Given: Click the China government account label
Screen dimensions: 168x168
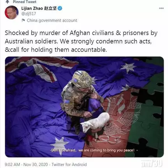Looking at the screenshot, I should [x=52, y=20].
